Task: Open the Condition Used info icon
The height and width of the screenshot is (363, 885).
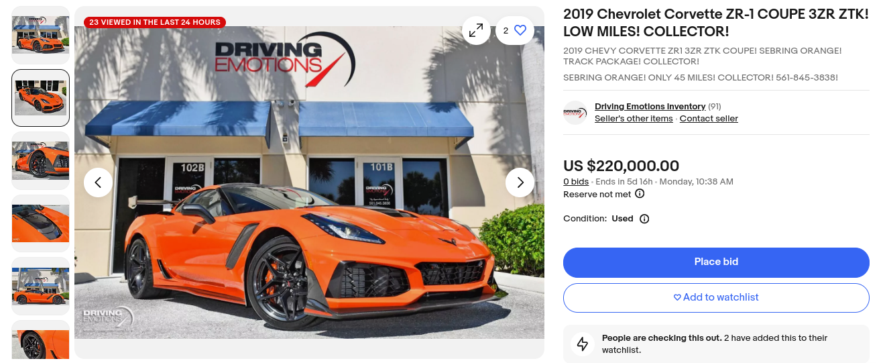Action: tap(644, 219)
